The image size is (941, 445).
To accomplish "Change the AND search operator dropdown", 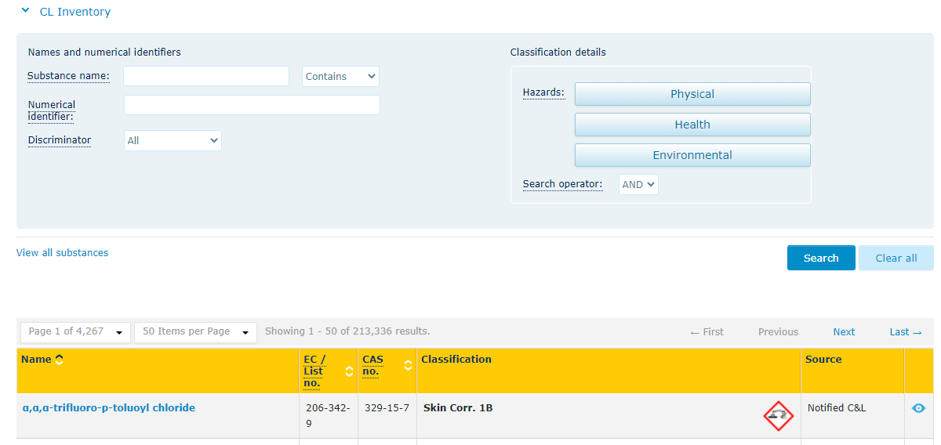I will tap(638, 185).
